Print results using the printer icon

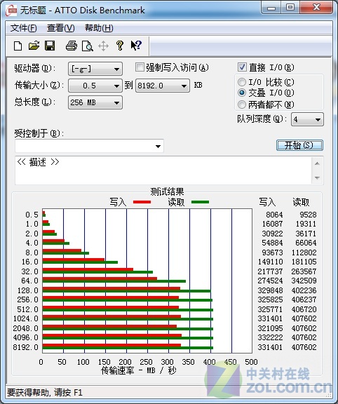(x=72, y=46)
